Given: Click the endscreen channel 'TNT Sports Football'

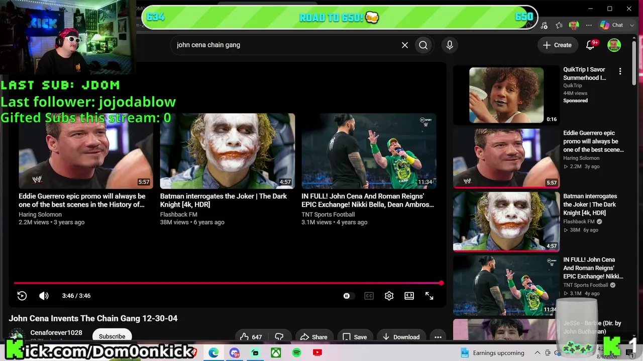Looking at the screenshot, I should [x=328, y=215].
